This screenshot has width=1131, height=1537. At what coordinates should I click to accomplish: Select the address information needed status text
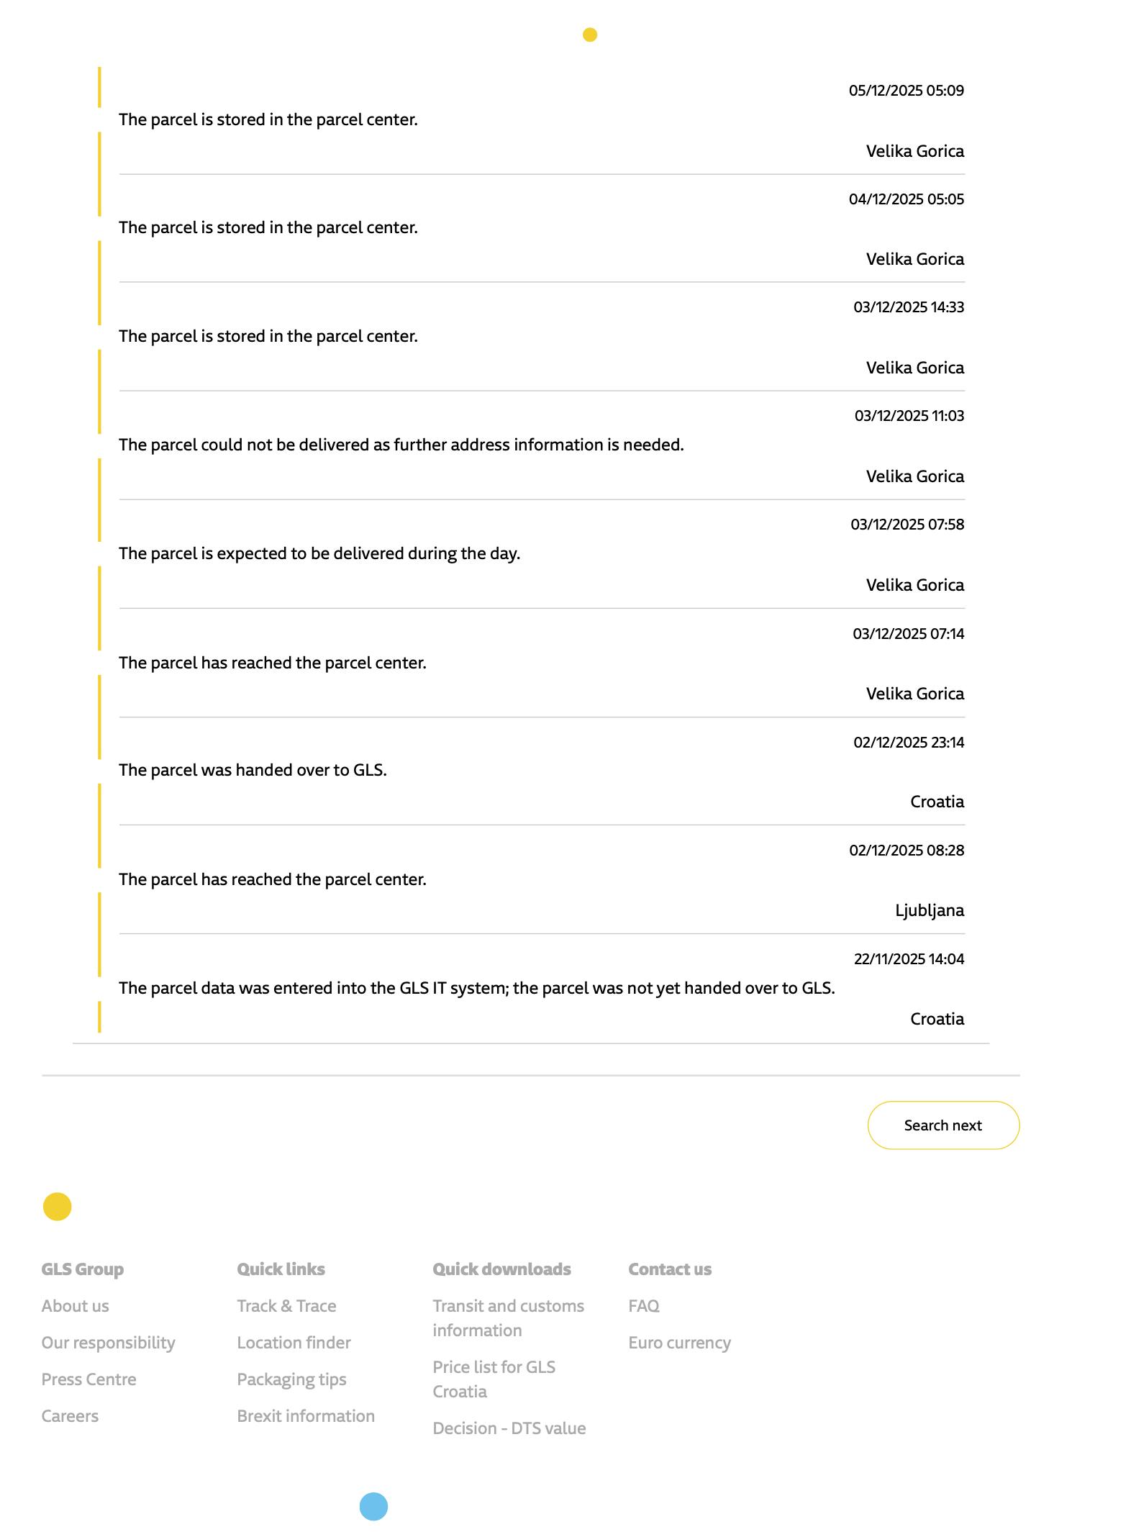click(x=401, y=445)
